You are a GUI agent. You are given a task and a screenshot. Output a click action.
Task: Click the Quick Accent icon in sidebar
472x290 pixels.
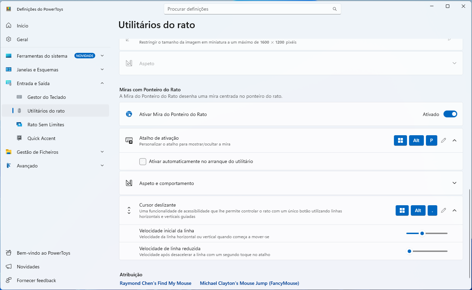[20, 138]
